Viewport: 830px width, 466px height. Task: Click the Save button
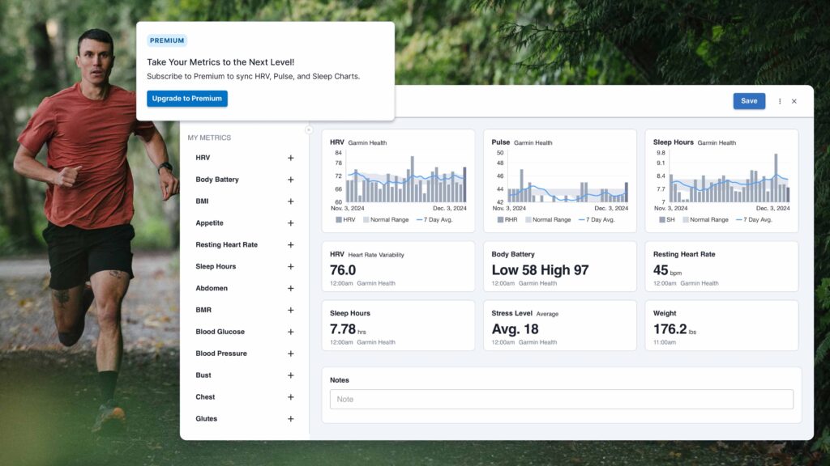(x=749, y=101)
